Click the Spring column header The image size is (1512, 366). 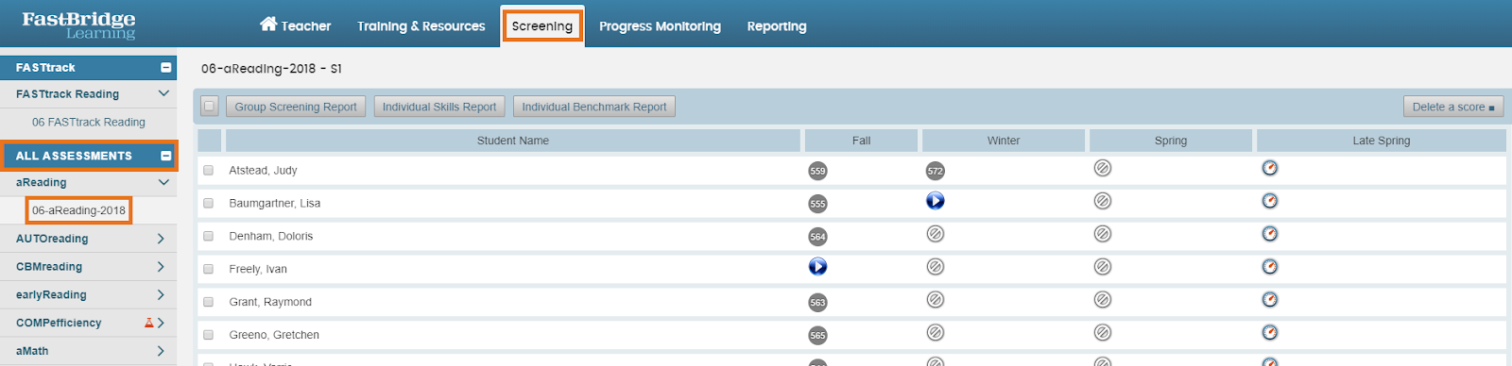1171,141
